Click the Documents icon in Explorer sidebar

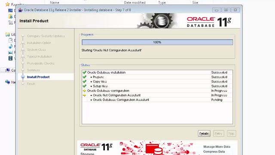pos(10,40)
